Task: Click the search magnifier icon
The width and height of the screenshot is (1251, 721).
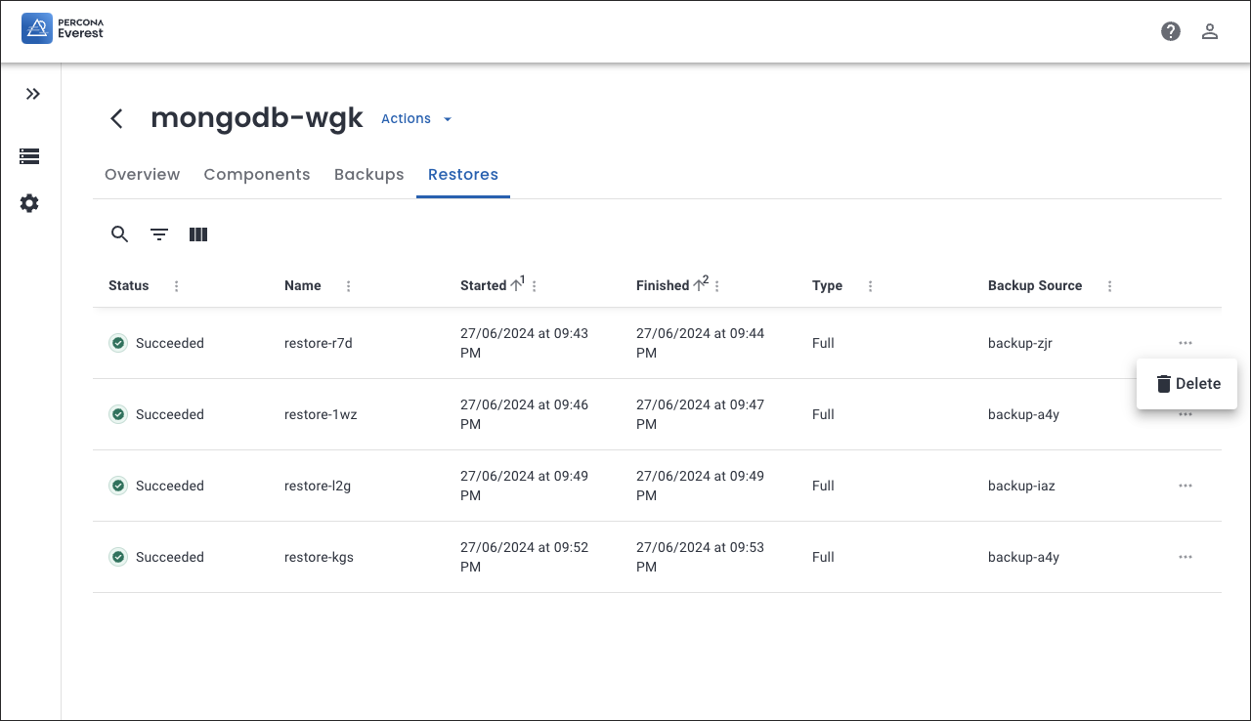Action: (119, 234)
